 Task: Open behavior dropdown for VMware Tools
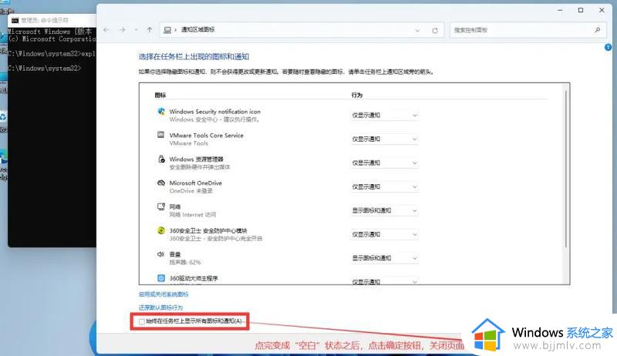pyautogui.click(x=384, y=139)
